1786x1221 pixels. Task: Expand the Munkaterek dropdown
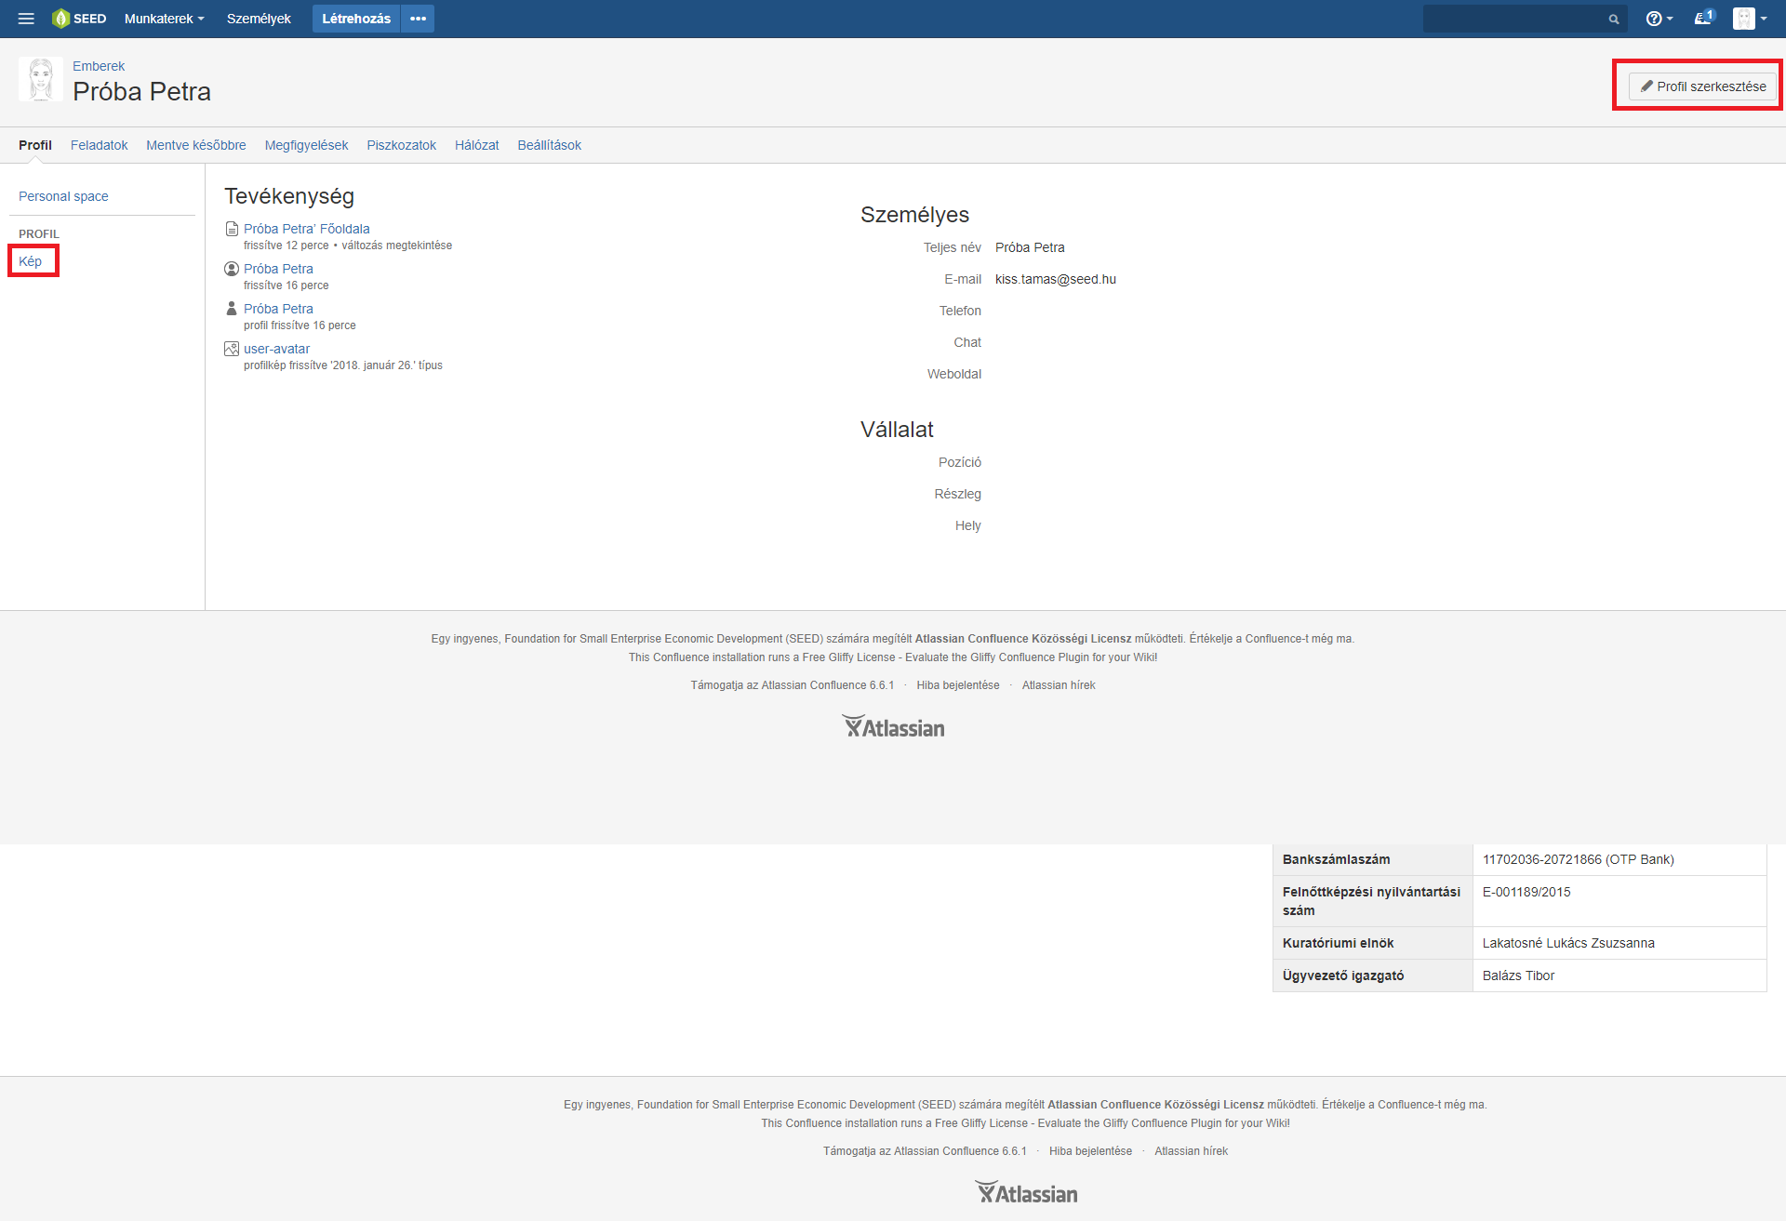[x=164, y=19]
